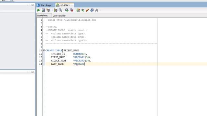This screenshot has height=116, width=207.
Task: Clear the worksheet with the eraser icon
Action: [87, 10]
